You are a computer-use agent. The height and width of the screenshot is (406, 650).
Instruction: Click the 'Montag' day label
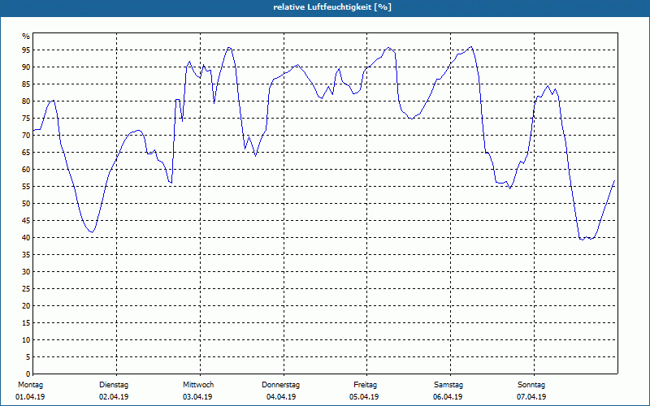(31, 385)
